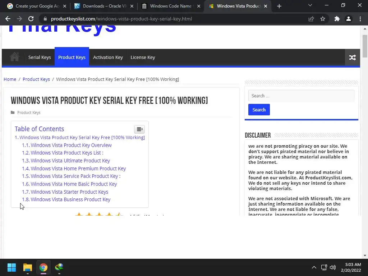The width and height of the screenshot is (368, 276).
Task: Open a new tab with plus button
Action: click(279, 6)
